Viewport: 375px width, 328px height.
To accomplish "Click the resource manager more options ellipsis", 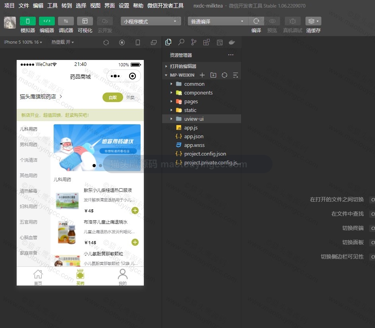I will pos(230,55).
